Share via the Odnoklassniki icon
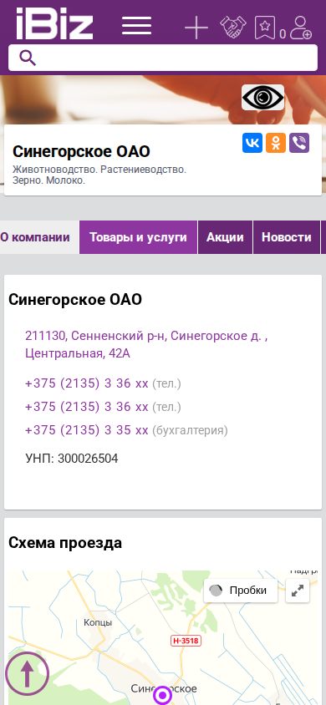This screenshot has height=705, width=326. [276, 143]
